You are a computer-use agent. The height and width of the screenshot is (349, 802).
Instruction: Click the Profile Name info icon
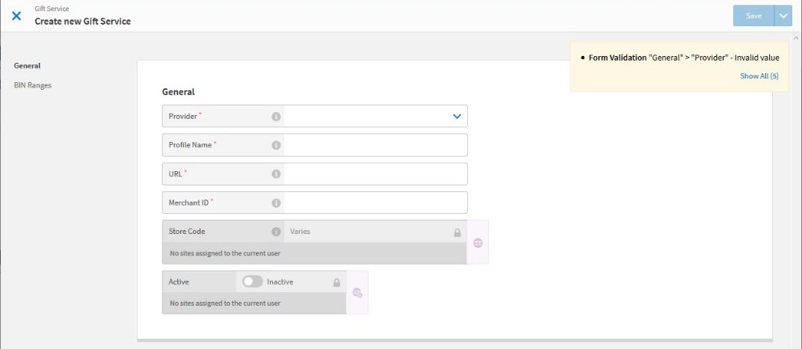point(276,145)
